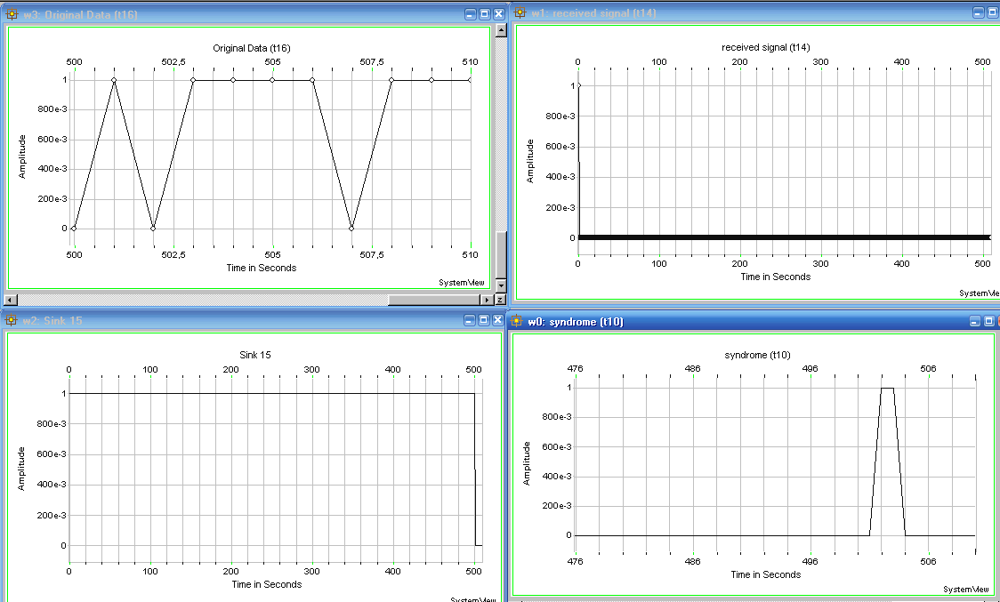Maximize the w3 Original Data window

tap(484, 14)
